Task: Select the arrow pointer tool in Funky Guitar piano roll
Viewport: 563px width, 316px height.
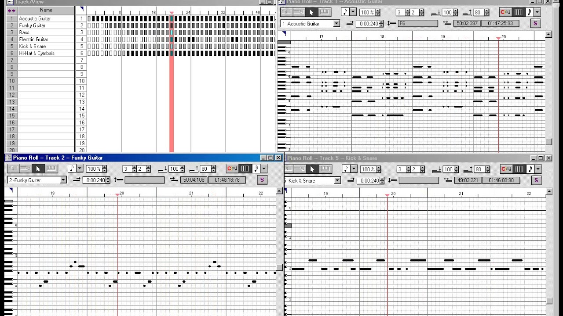Action: click(x=38, y=169)
